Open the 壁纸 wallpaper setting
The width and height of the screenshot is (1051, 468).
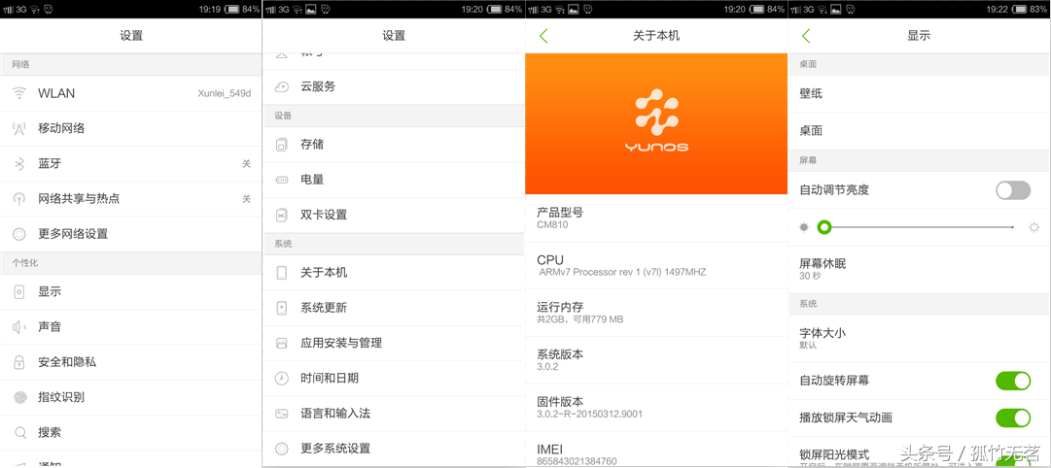(920, 94)
